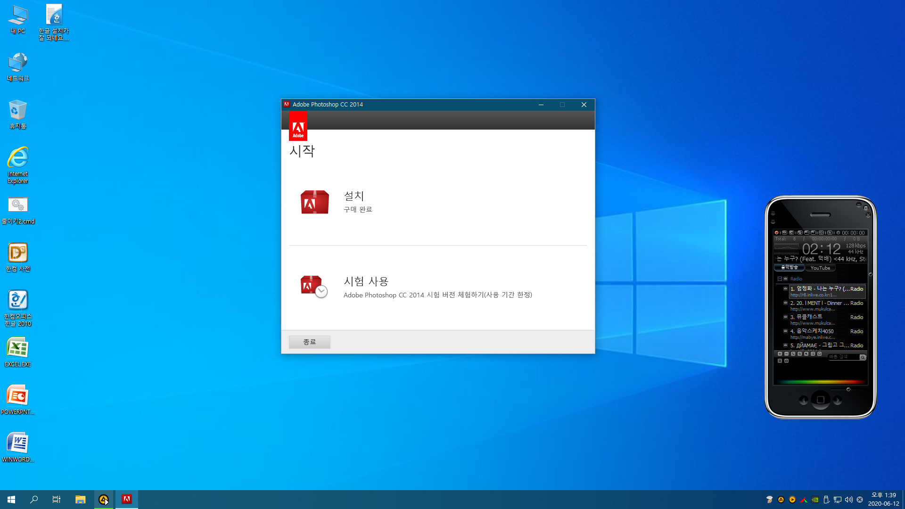
Task: Click the orange play-button tray icon
Action: tap(792, 500)
